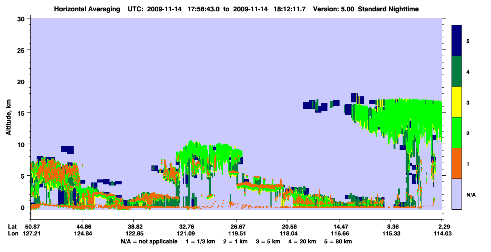
Task: Click the dark green colorbar segment labeled 4
Action: click(x=457, y=71)
